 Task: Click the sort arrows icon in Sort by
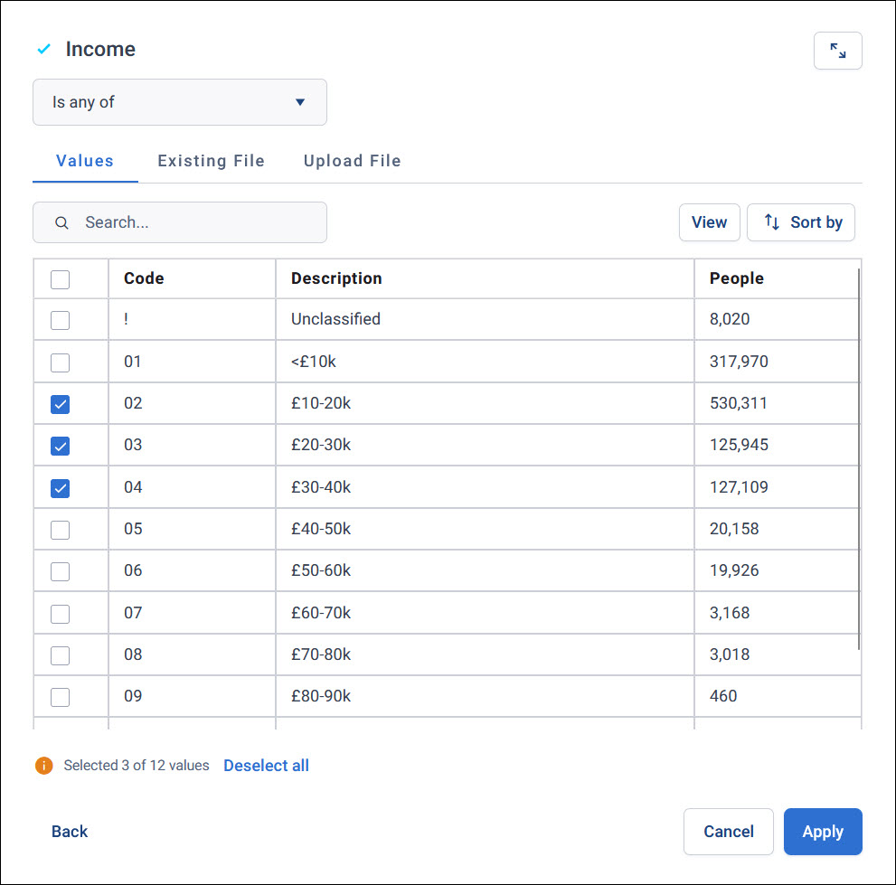(x=772, y=221)
